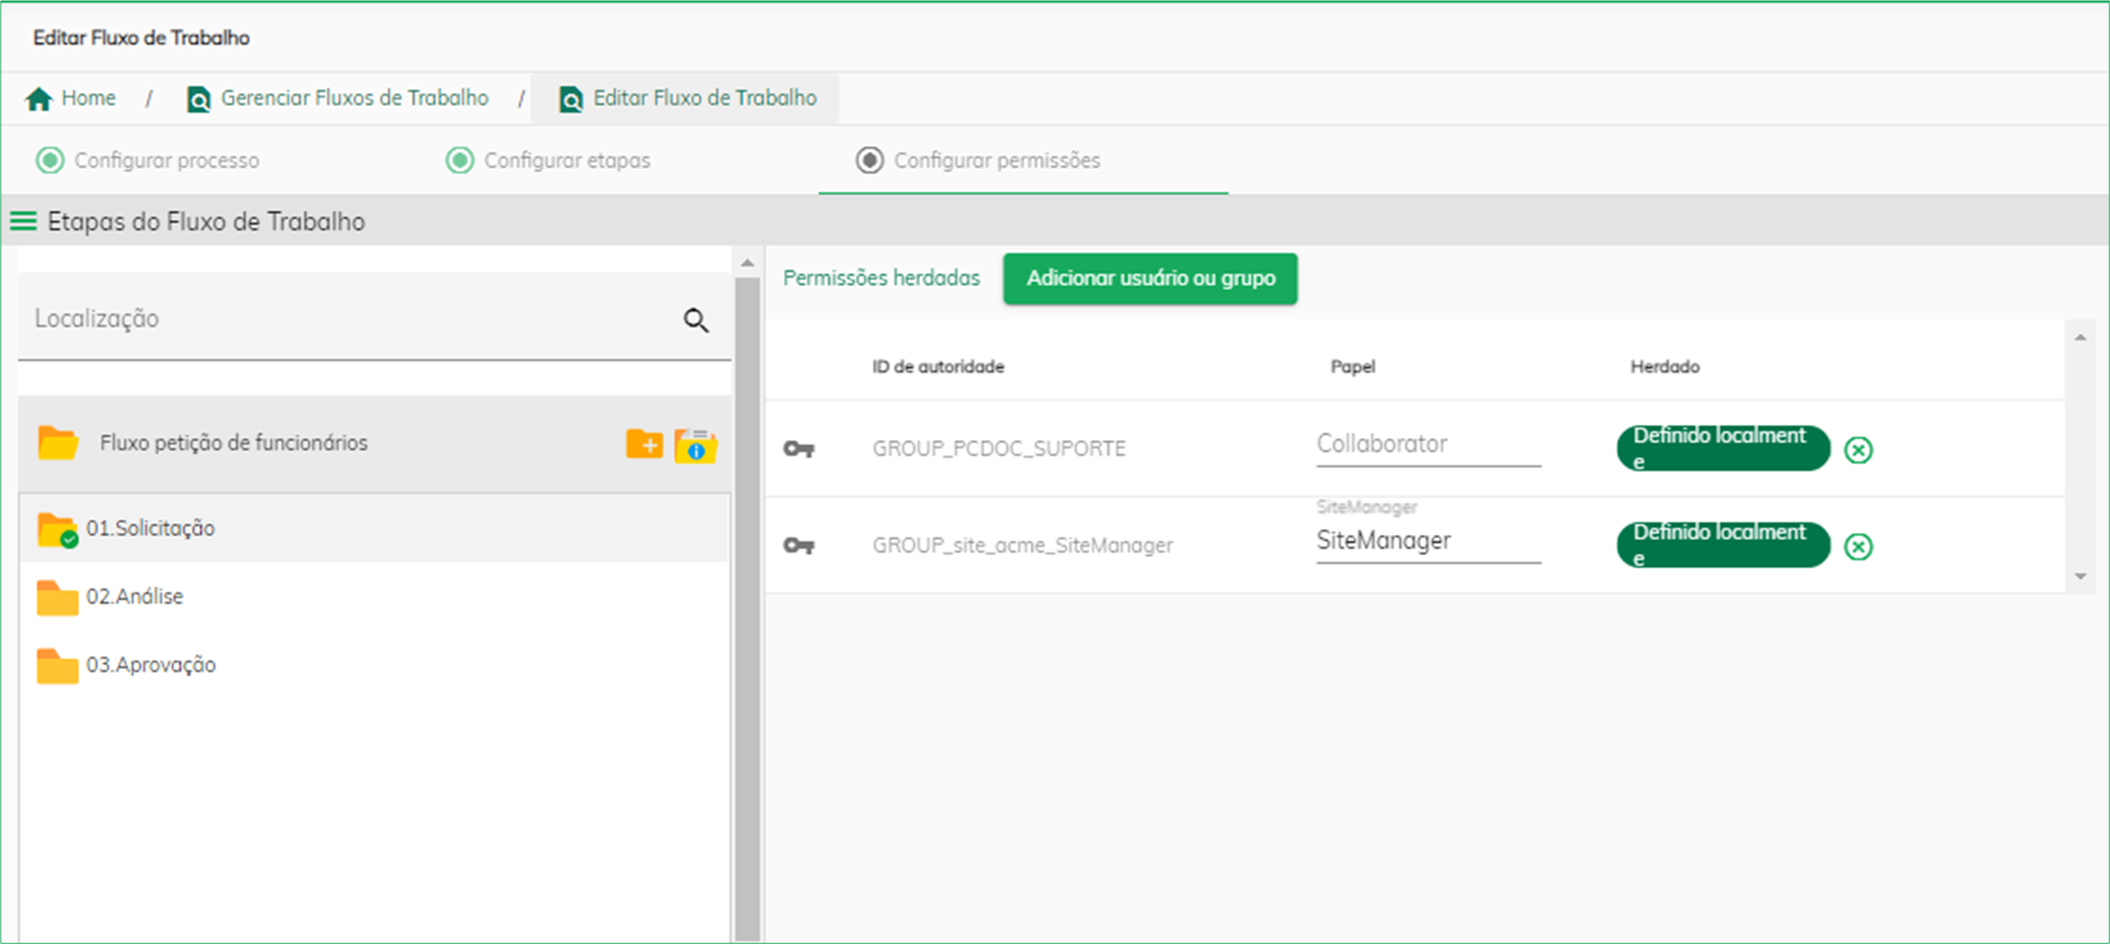Click Definido localmente badge for SiteManager row
This screenshot has height=944, width=2110.
tap(1724, 544)
